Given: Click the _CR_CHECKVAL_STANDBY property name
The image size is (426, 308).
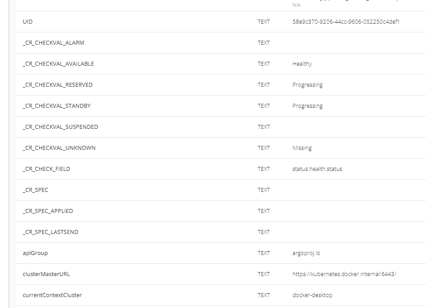Looking at the screenshot, I should [57, 106].
